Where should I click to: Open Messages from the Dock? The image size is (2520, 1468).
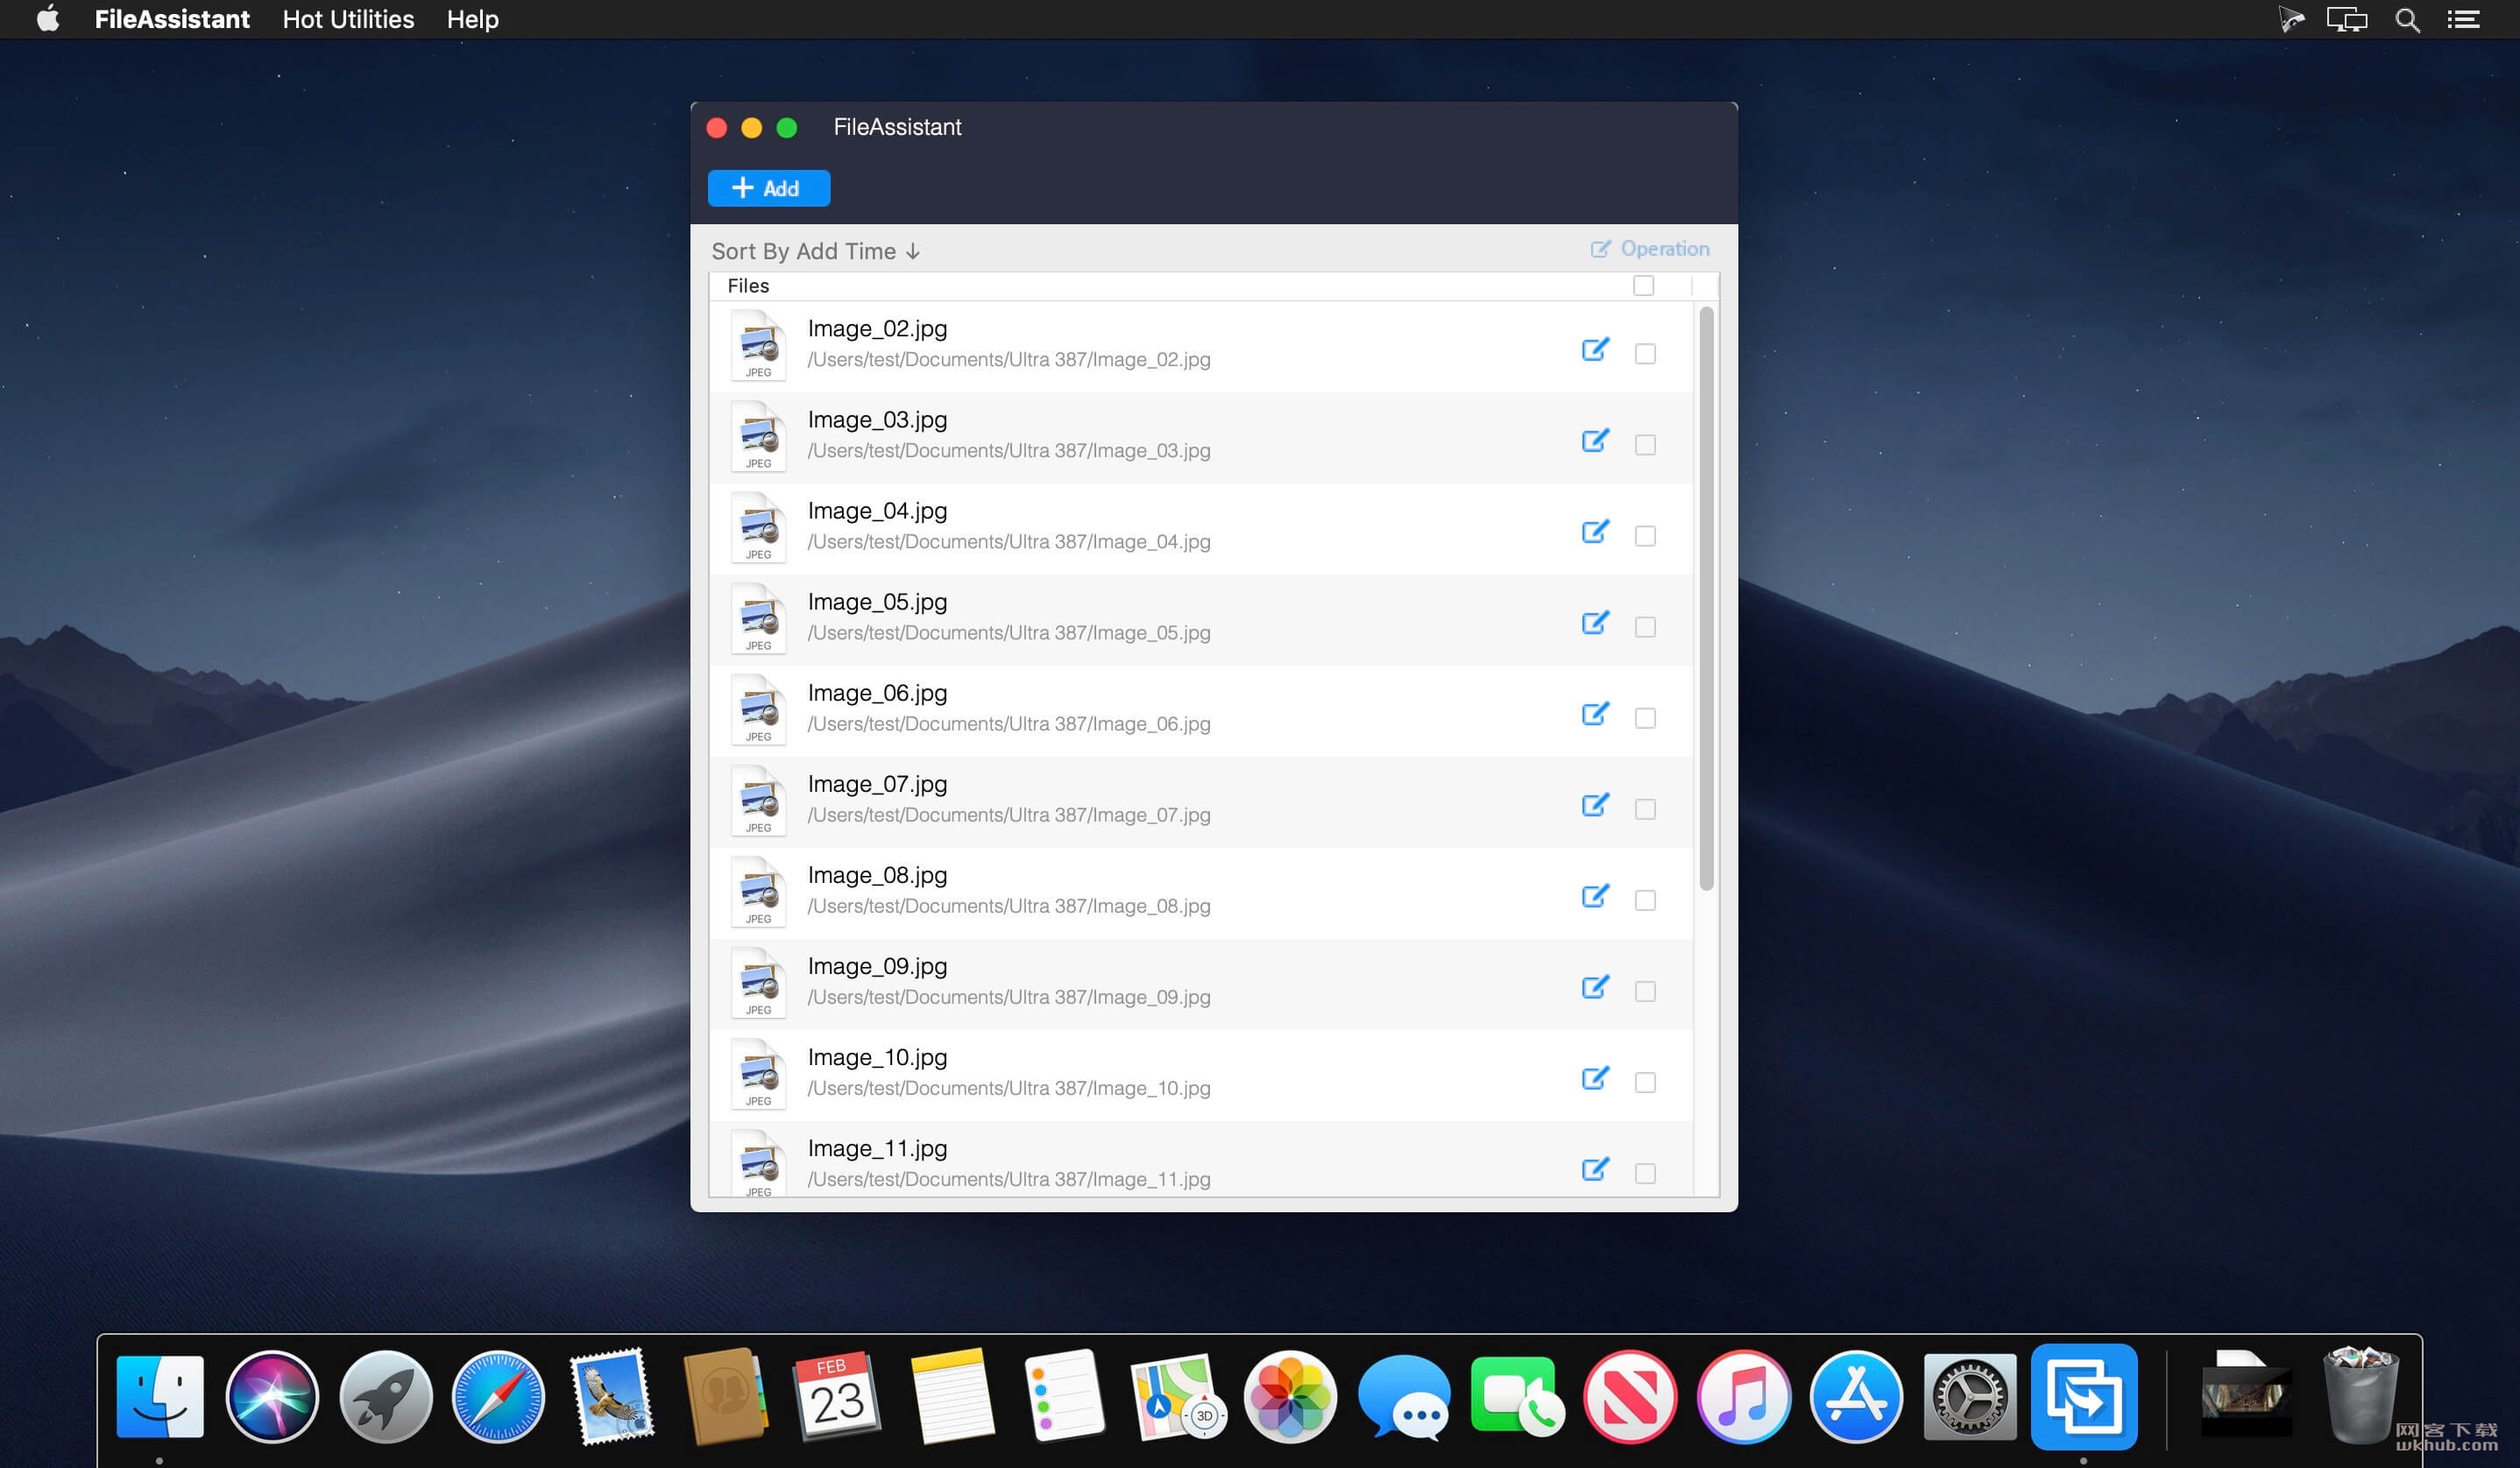[x=1404, y=1396]
